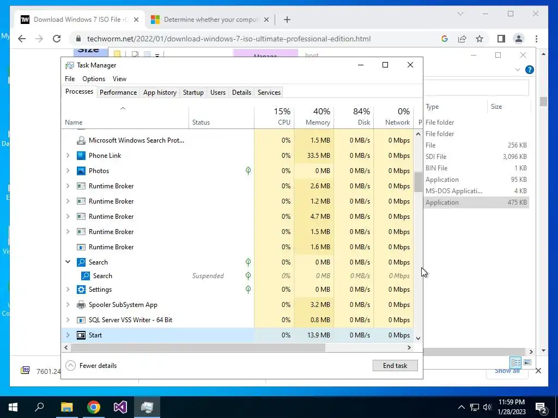Open the Windows Start menu button

pyautogui.click(x=13, y=407)
